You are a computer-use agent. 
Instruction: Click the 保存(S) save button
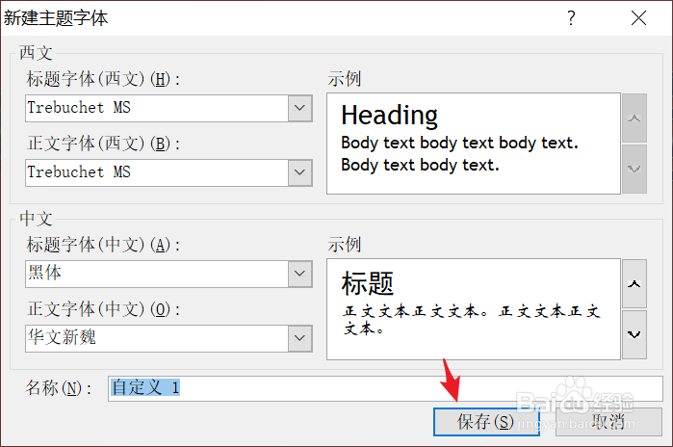point(486,422)
